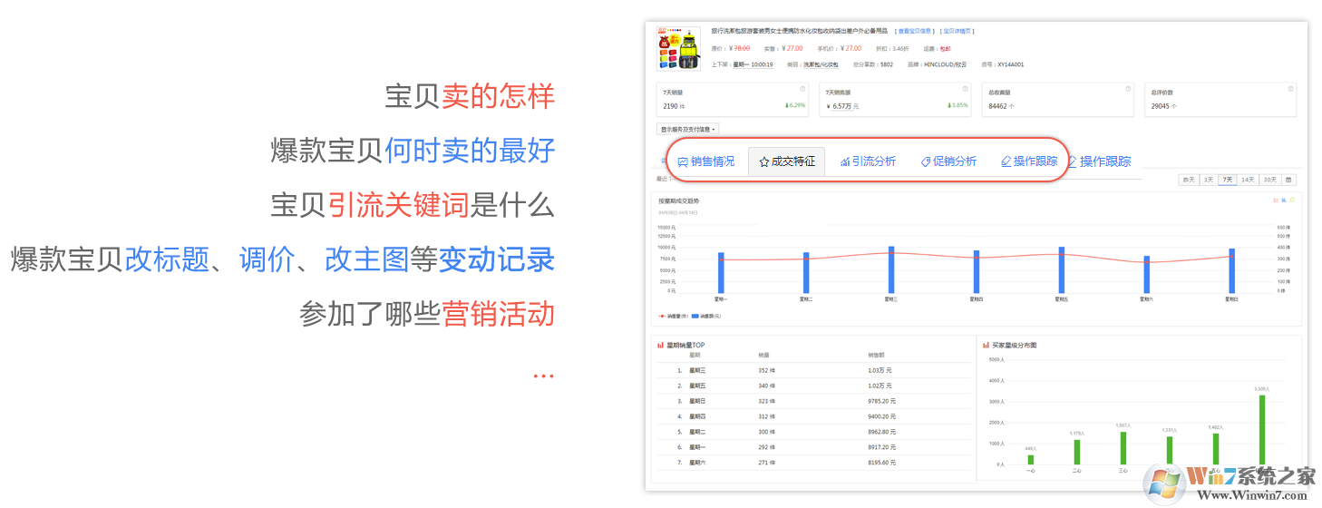
Task: Open help icon on 7天销量 card
Action: [x=802, y=89]
